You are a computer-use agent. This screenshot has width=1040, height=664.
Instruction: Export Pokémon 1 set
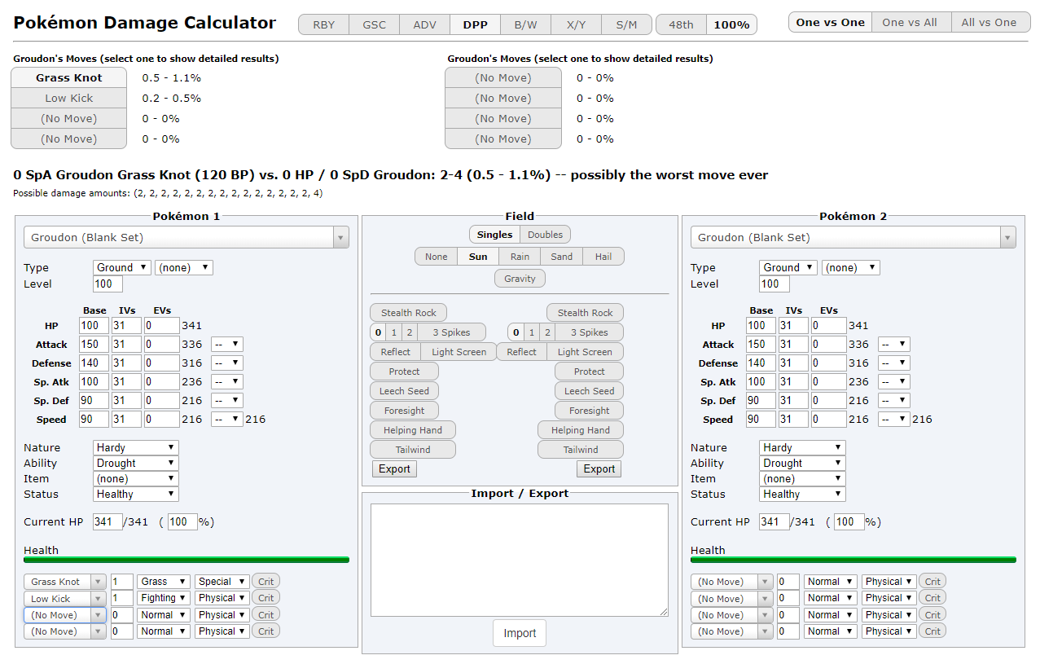coord(394,469)
